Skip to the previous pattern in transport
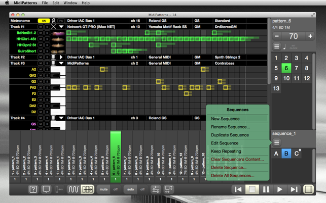 [x=238, y=189]
